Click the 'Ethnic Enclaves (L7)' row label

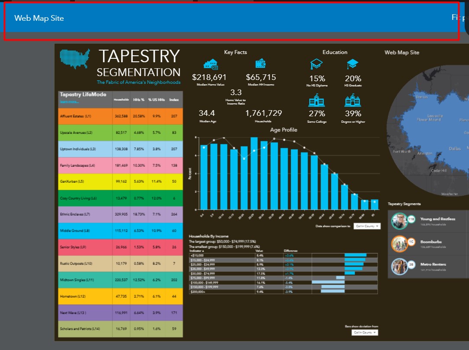[75, 214]
